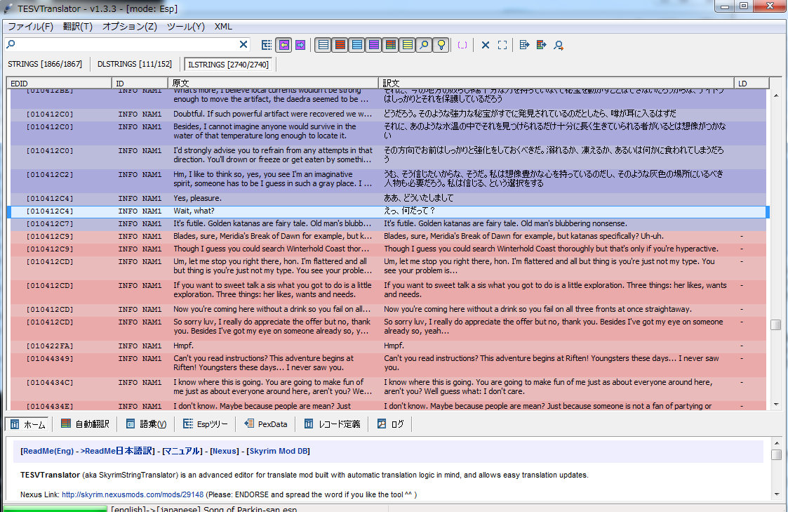
Task: Click the 訳文 column header
Action: click(x=556, y=84)
